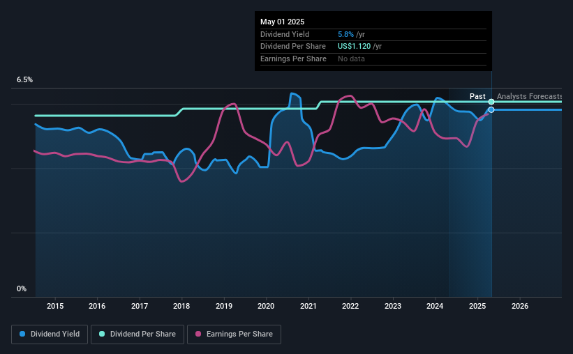Click the 2020 x-axis label
The image size is (573, 354).
pyautogui.click(x=266, y=306)
